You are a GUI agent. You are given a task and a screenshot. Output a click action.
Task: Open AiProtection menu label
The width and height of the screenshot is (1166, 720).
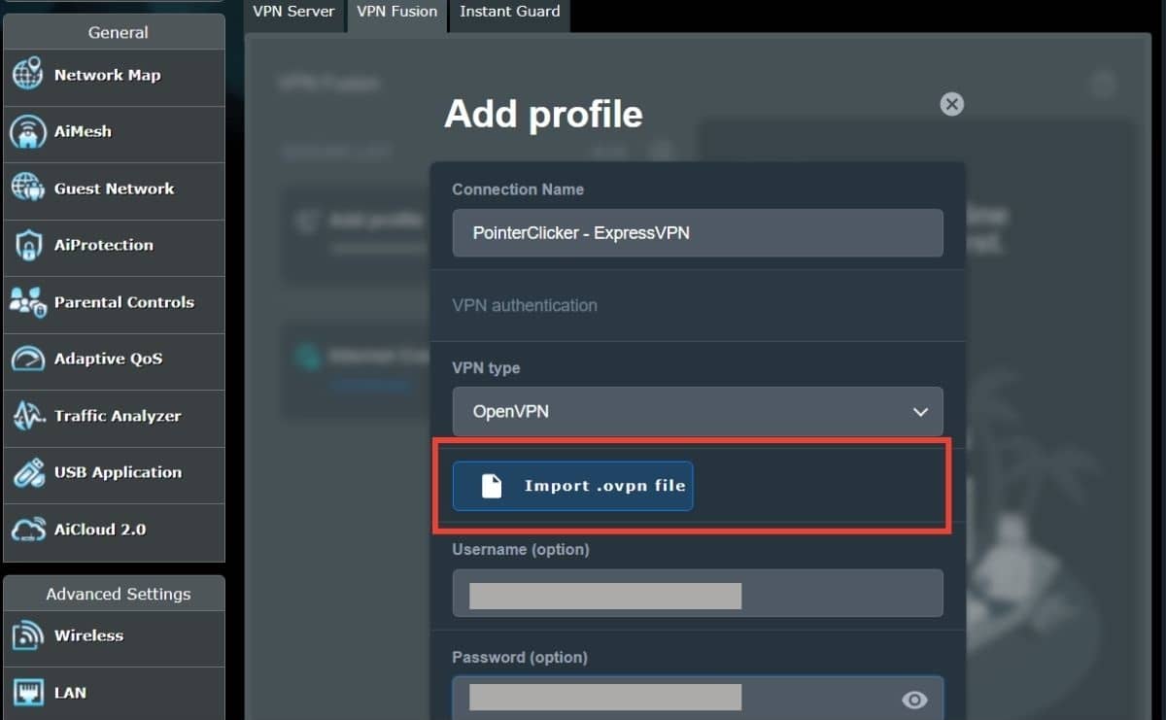104,245
